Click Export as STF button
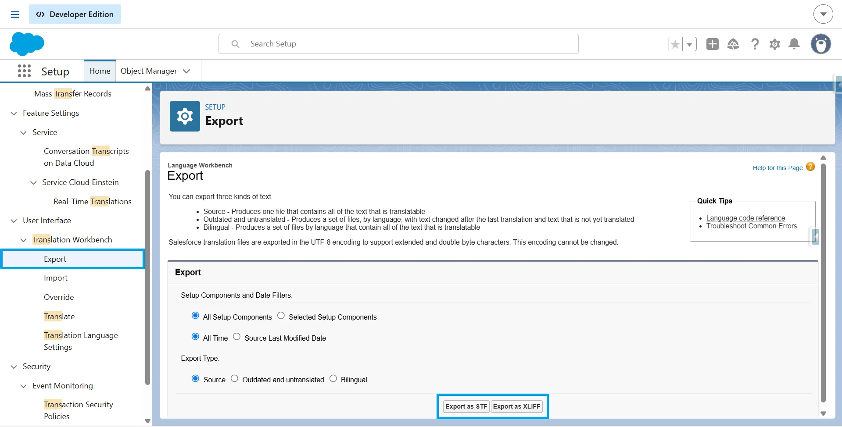Image resolution: width=842 pixels, height=427 pixels. tap(466, 406)
